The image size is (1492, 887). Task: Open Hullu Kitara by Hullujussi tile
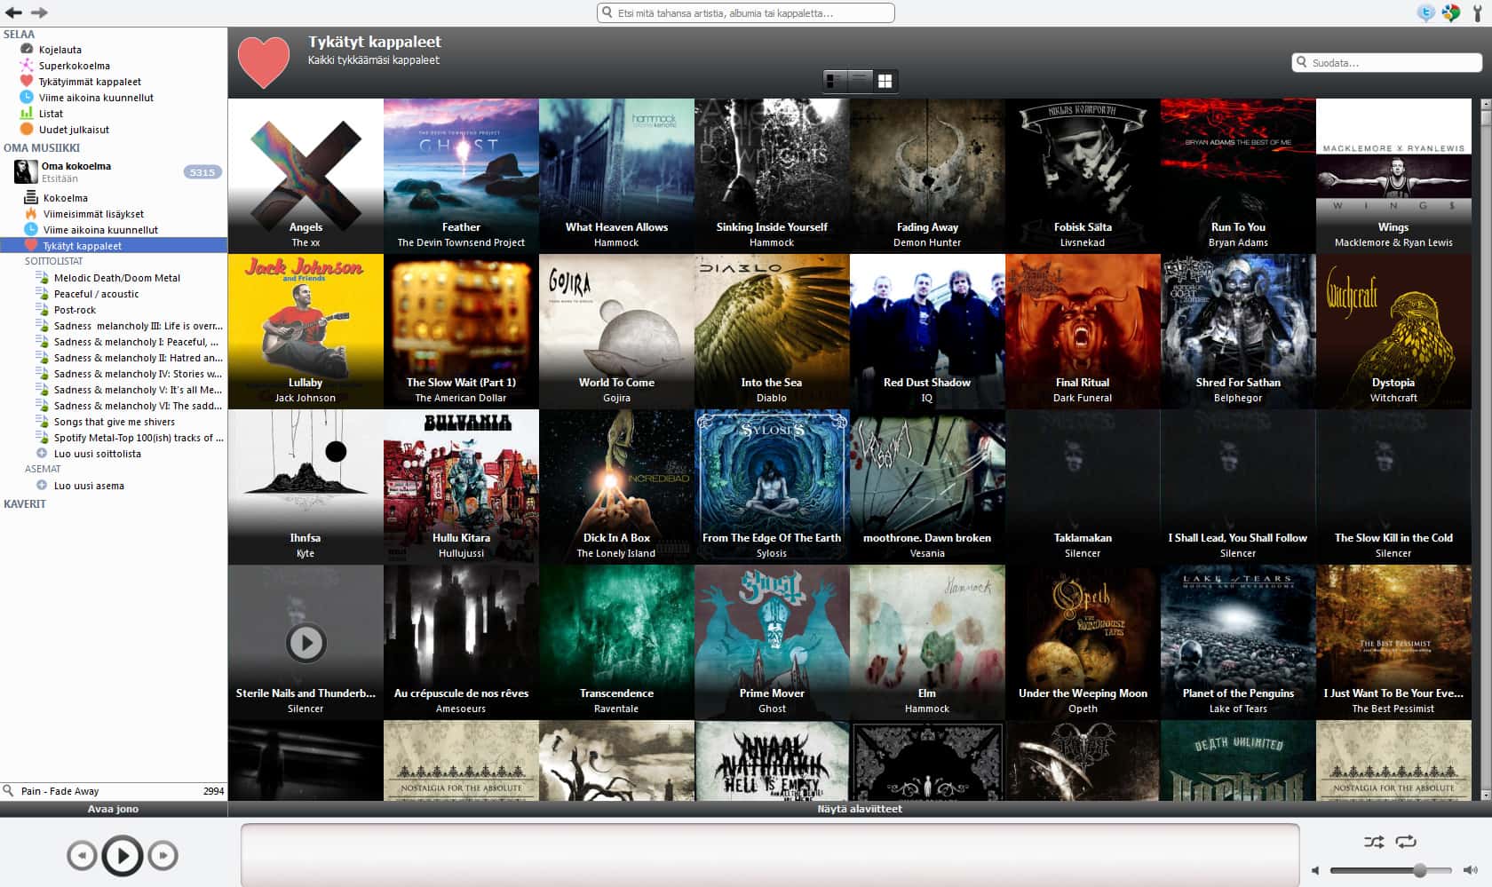(461, 487)
